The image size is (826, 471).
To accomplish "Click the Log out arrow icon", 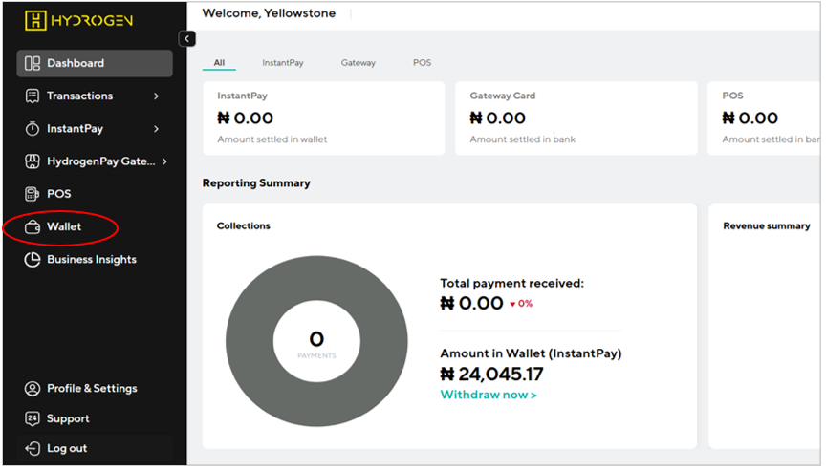I will 33,448.
